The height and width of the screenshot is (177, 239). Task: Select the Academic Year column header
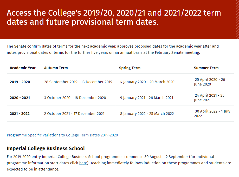[x=23, y=68]
